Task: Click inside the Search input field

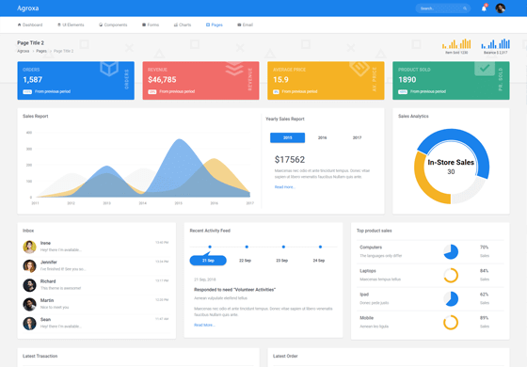Action: click(439, 8)
